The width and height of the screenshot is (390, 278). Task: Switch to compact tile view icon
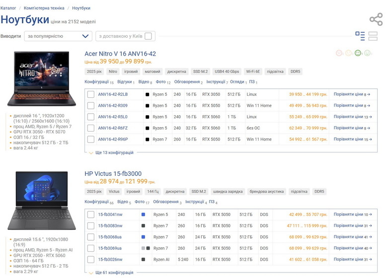pyautogui.click(x=373, y=36)
